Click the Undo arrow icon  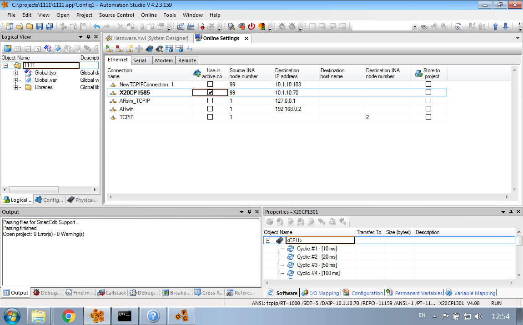(x=97, y=26)
